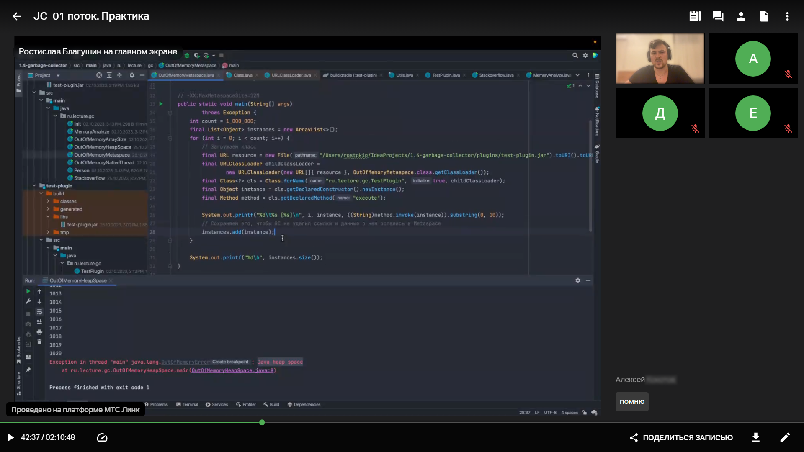Image resolution: width=804 pixels, height=452 pixels.
Task: Open IDE settings gear in top toolbar
Action: pos(585,55)
